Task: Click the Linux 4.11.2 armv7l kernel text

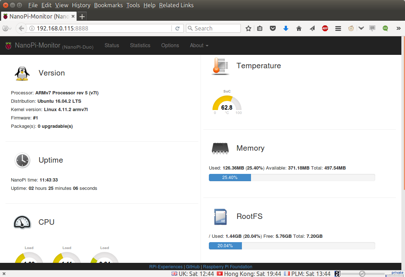Action: tap(66, 110)
